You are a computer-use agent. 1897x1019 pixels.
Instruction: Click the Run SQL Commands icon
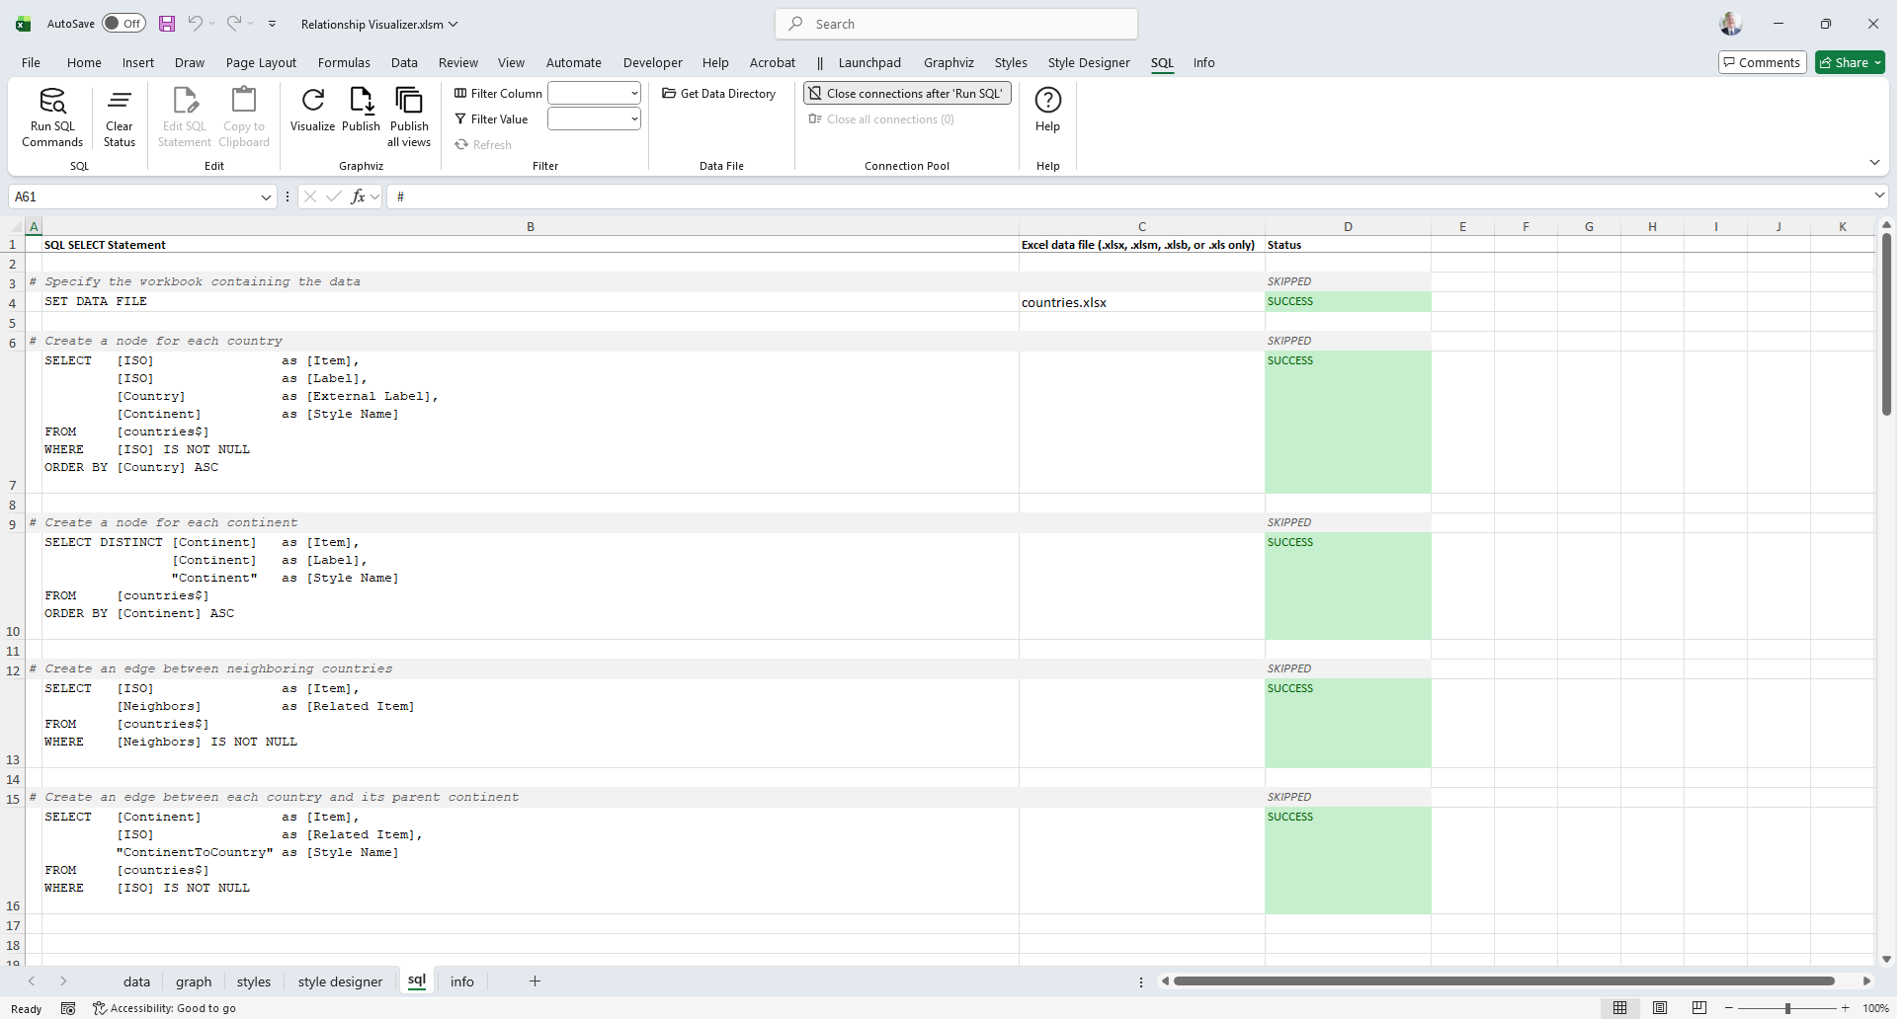pos(52,102)
